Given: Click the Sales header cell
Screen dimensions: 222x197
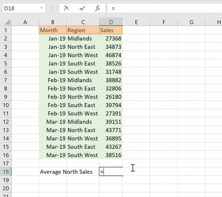Looking at the screenshot, I should coord(111,30).
